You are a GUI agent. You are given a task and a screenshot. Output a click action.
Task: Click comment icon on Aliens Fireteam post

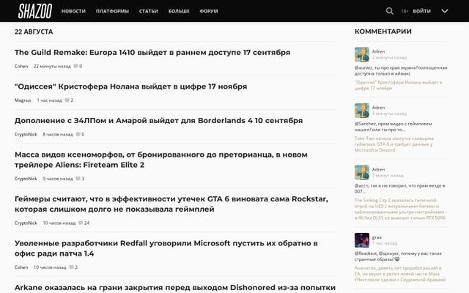click(x=78, y=179)
